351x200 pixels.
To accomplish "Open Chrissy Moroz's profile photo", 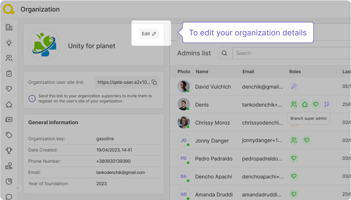I will pos(183,122).
